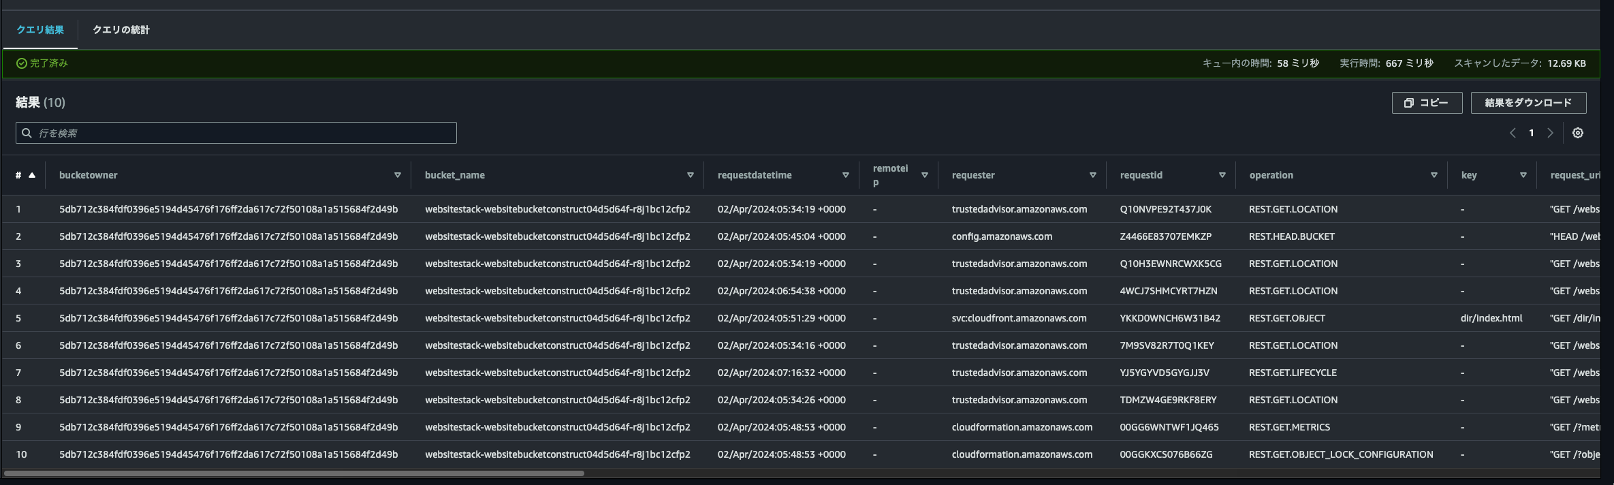Click the requestdatetime column header
The image size is (1614, 485).
click(755, 175)
